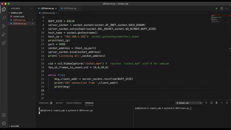Screen dimensions: 231x130
Task: Switch to the Debug Console tab
Action: [74, 103]
